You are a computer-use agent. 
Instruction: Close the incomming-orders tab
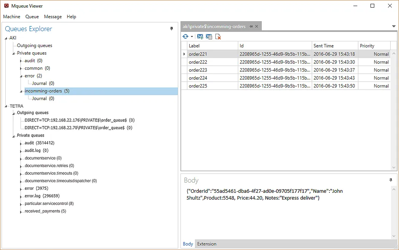click(256, 27)
